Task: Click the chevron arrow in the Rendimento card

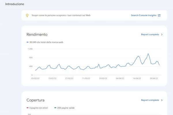Action: click(162, 34)
